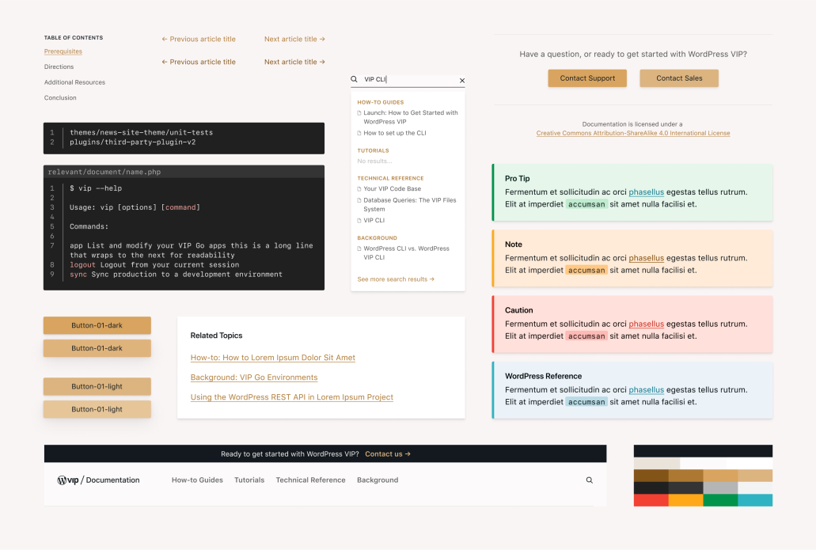Click the magnifier icon in the VIP CLI search field
Image resolution: width=816 pixels, height=550 pixels.
(x=354, y=79)
